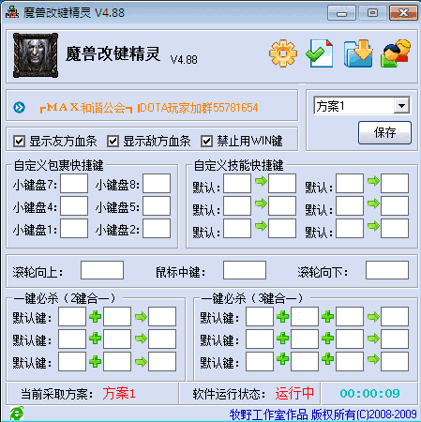Toggle 显示友方血条 checkbox
This screenshot has width=421, height=422.
20,142
